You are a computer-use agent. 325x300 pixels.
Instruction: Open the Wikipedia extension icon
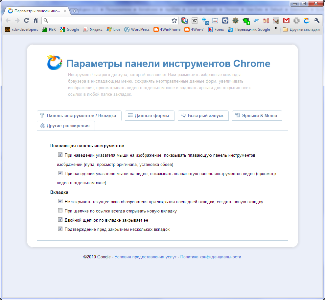click(x=195, y=20)
